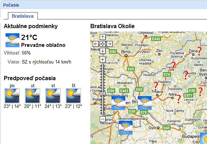Zoom in with the map plus button

tap(102, 59)
